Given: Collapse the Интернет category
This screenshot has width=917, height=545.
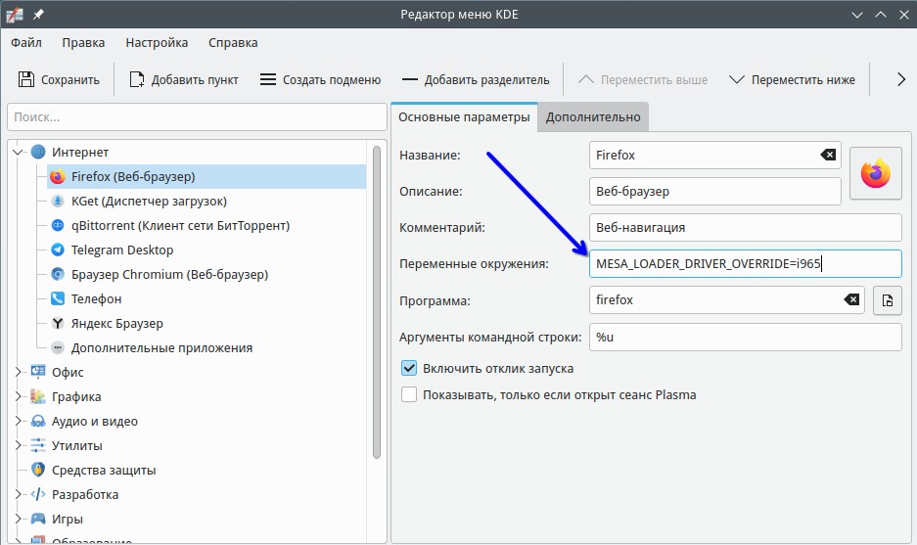Looking at the screenshot, I should click(18, 152).
